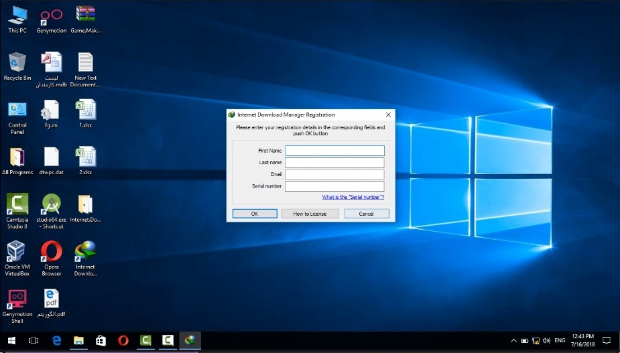Show hidden system tray icons chevron
This screenshot has width=620, height=353.
coord(514,341)
